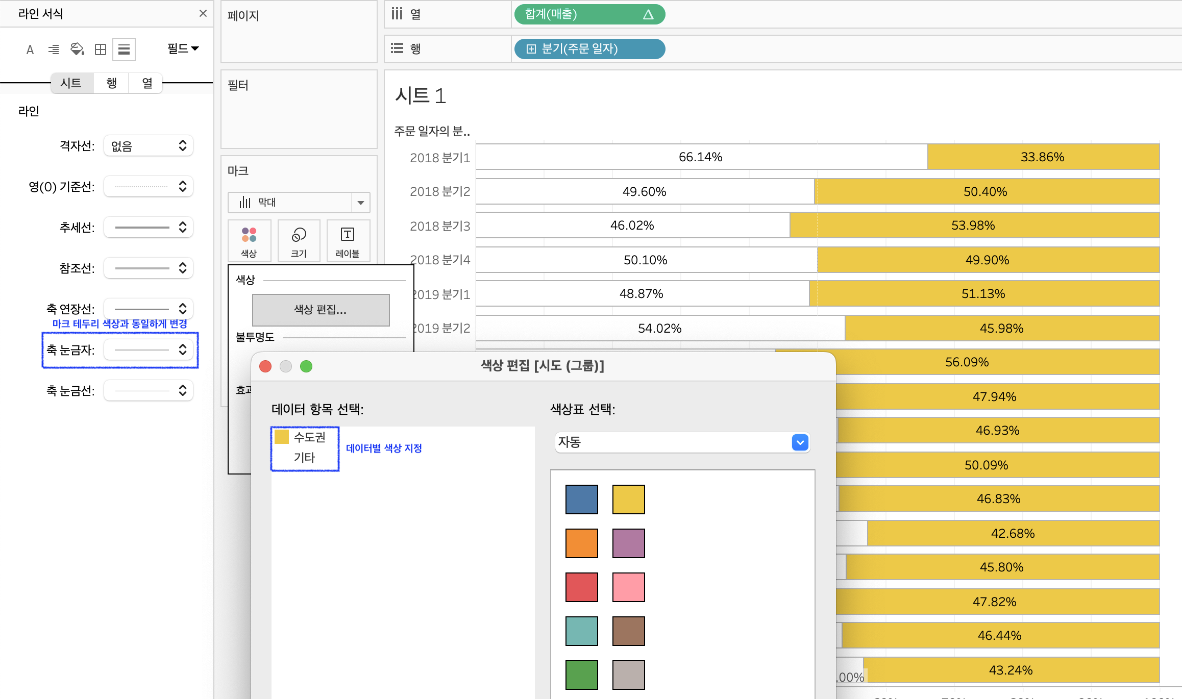
Task: Select the 기타 data item
Action: pos(305,458)
